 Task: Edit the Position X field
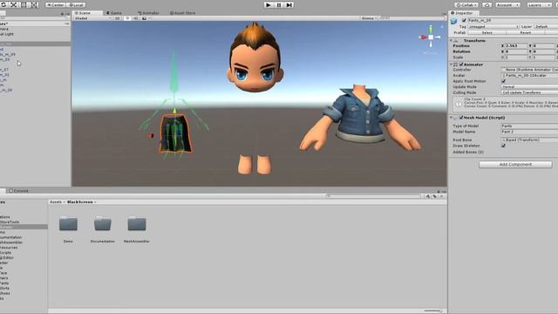[516, 46]
